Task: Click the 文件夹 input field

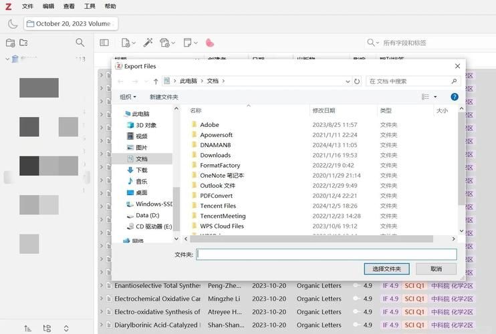Action: tap(326, 255)
